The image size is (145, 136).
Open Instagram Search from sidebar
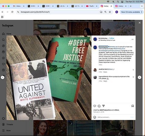[x=3, y=40]
